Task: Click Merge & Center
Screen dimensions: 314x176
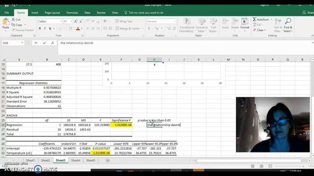Action: click(128, 28)
